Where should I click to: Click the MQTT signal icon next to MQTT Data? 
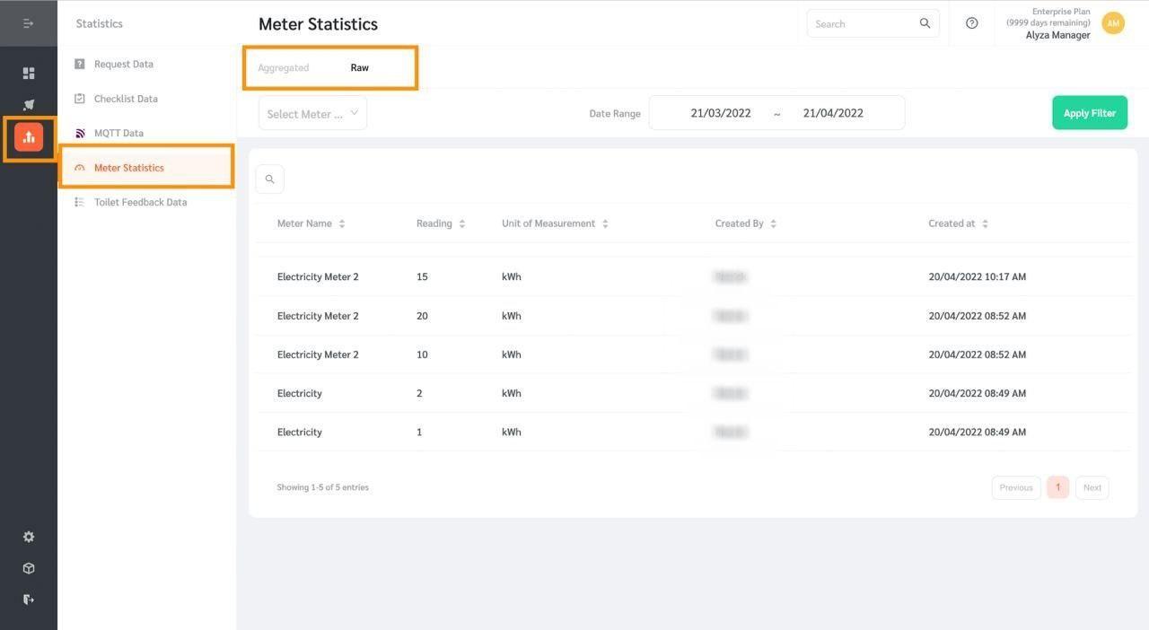coord(80,132)
